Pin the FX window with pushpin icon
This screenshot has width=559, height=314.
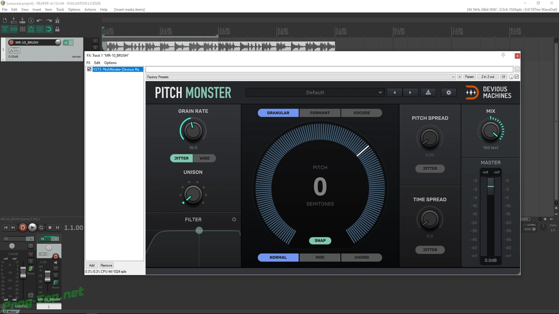(503, 55)
